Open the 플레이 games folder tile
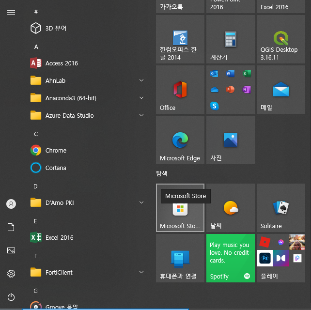This screenshot has width=311, height=310. click(281, 258)
